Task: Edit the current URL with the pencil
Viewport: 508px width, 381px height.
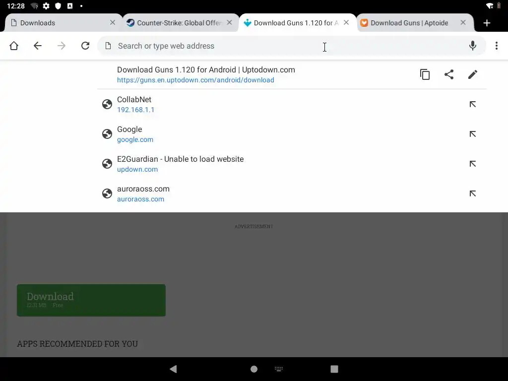Action: [x=473, y=74]
